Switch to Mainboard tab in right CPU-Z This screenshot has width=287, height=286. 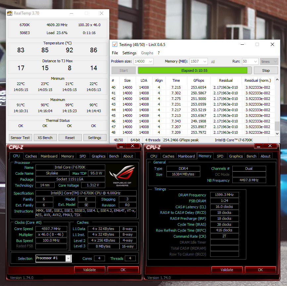point(186,156)
